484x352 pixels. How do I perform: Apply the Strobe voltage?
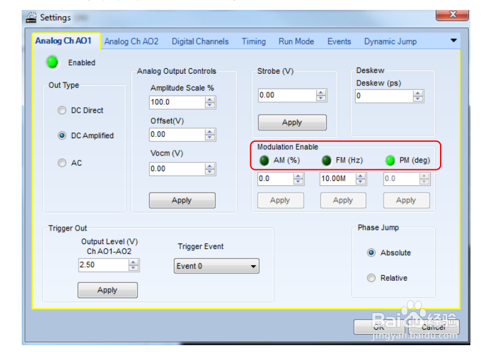click(292, 123)
